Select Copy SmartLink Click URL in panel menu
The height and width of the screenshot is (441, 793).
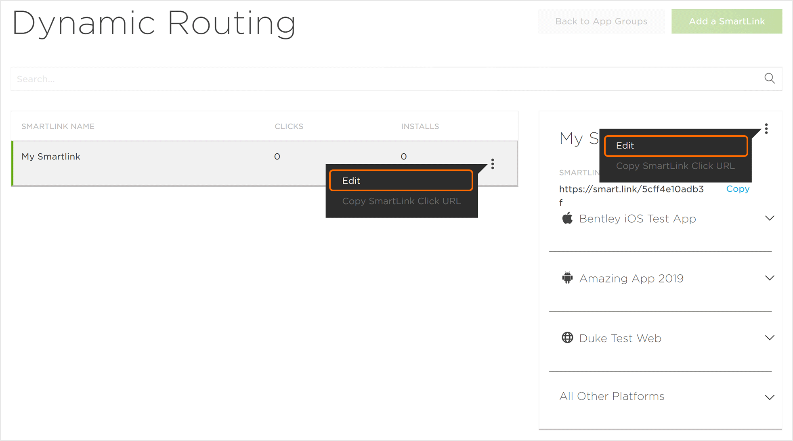pyautogui.click(x=675, y=166)
